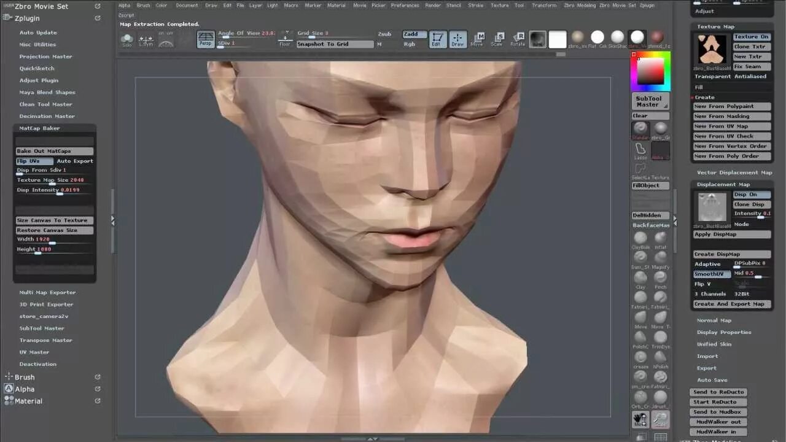The height and width of the screenshot is (442, 786).
Task: Toggle the Floor grid icon
Action: (x=285, y=40)
